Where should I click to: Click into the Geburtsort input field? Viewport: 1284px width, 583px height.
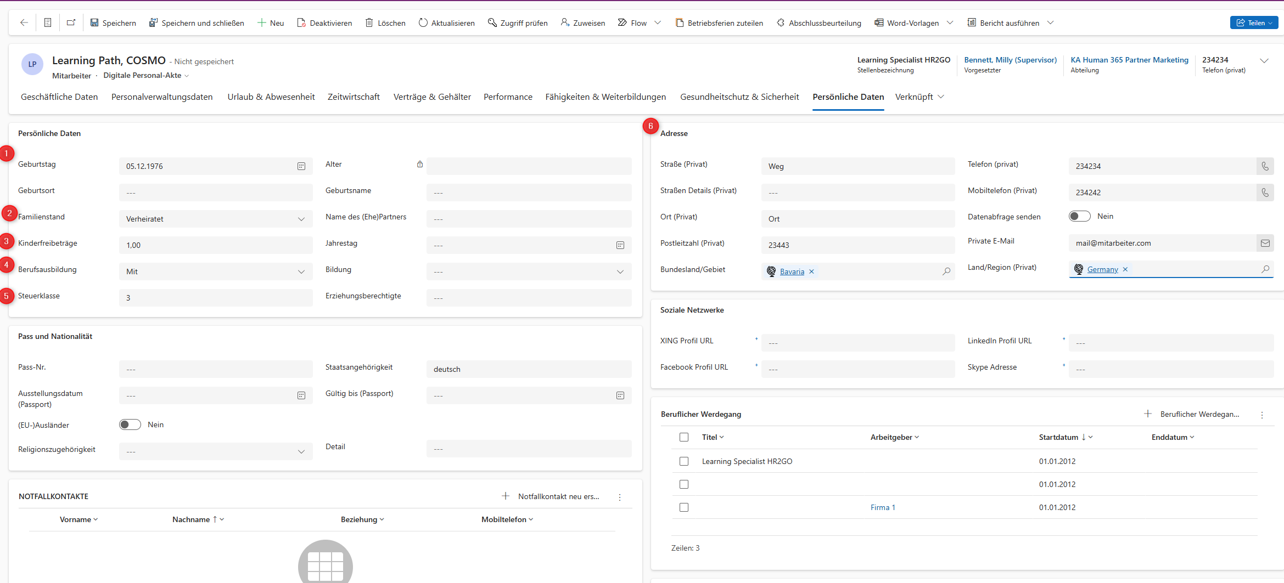216,193
